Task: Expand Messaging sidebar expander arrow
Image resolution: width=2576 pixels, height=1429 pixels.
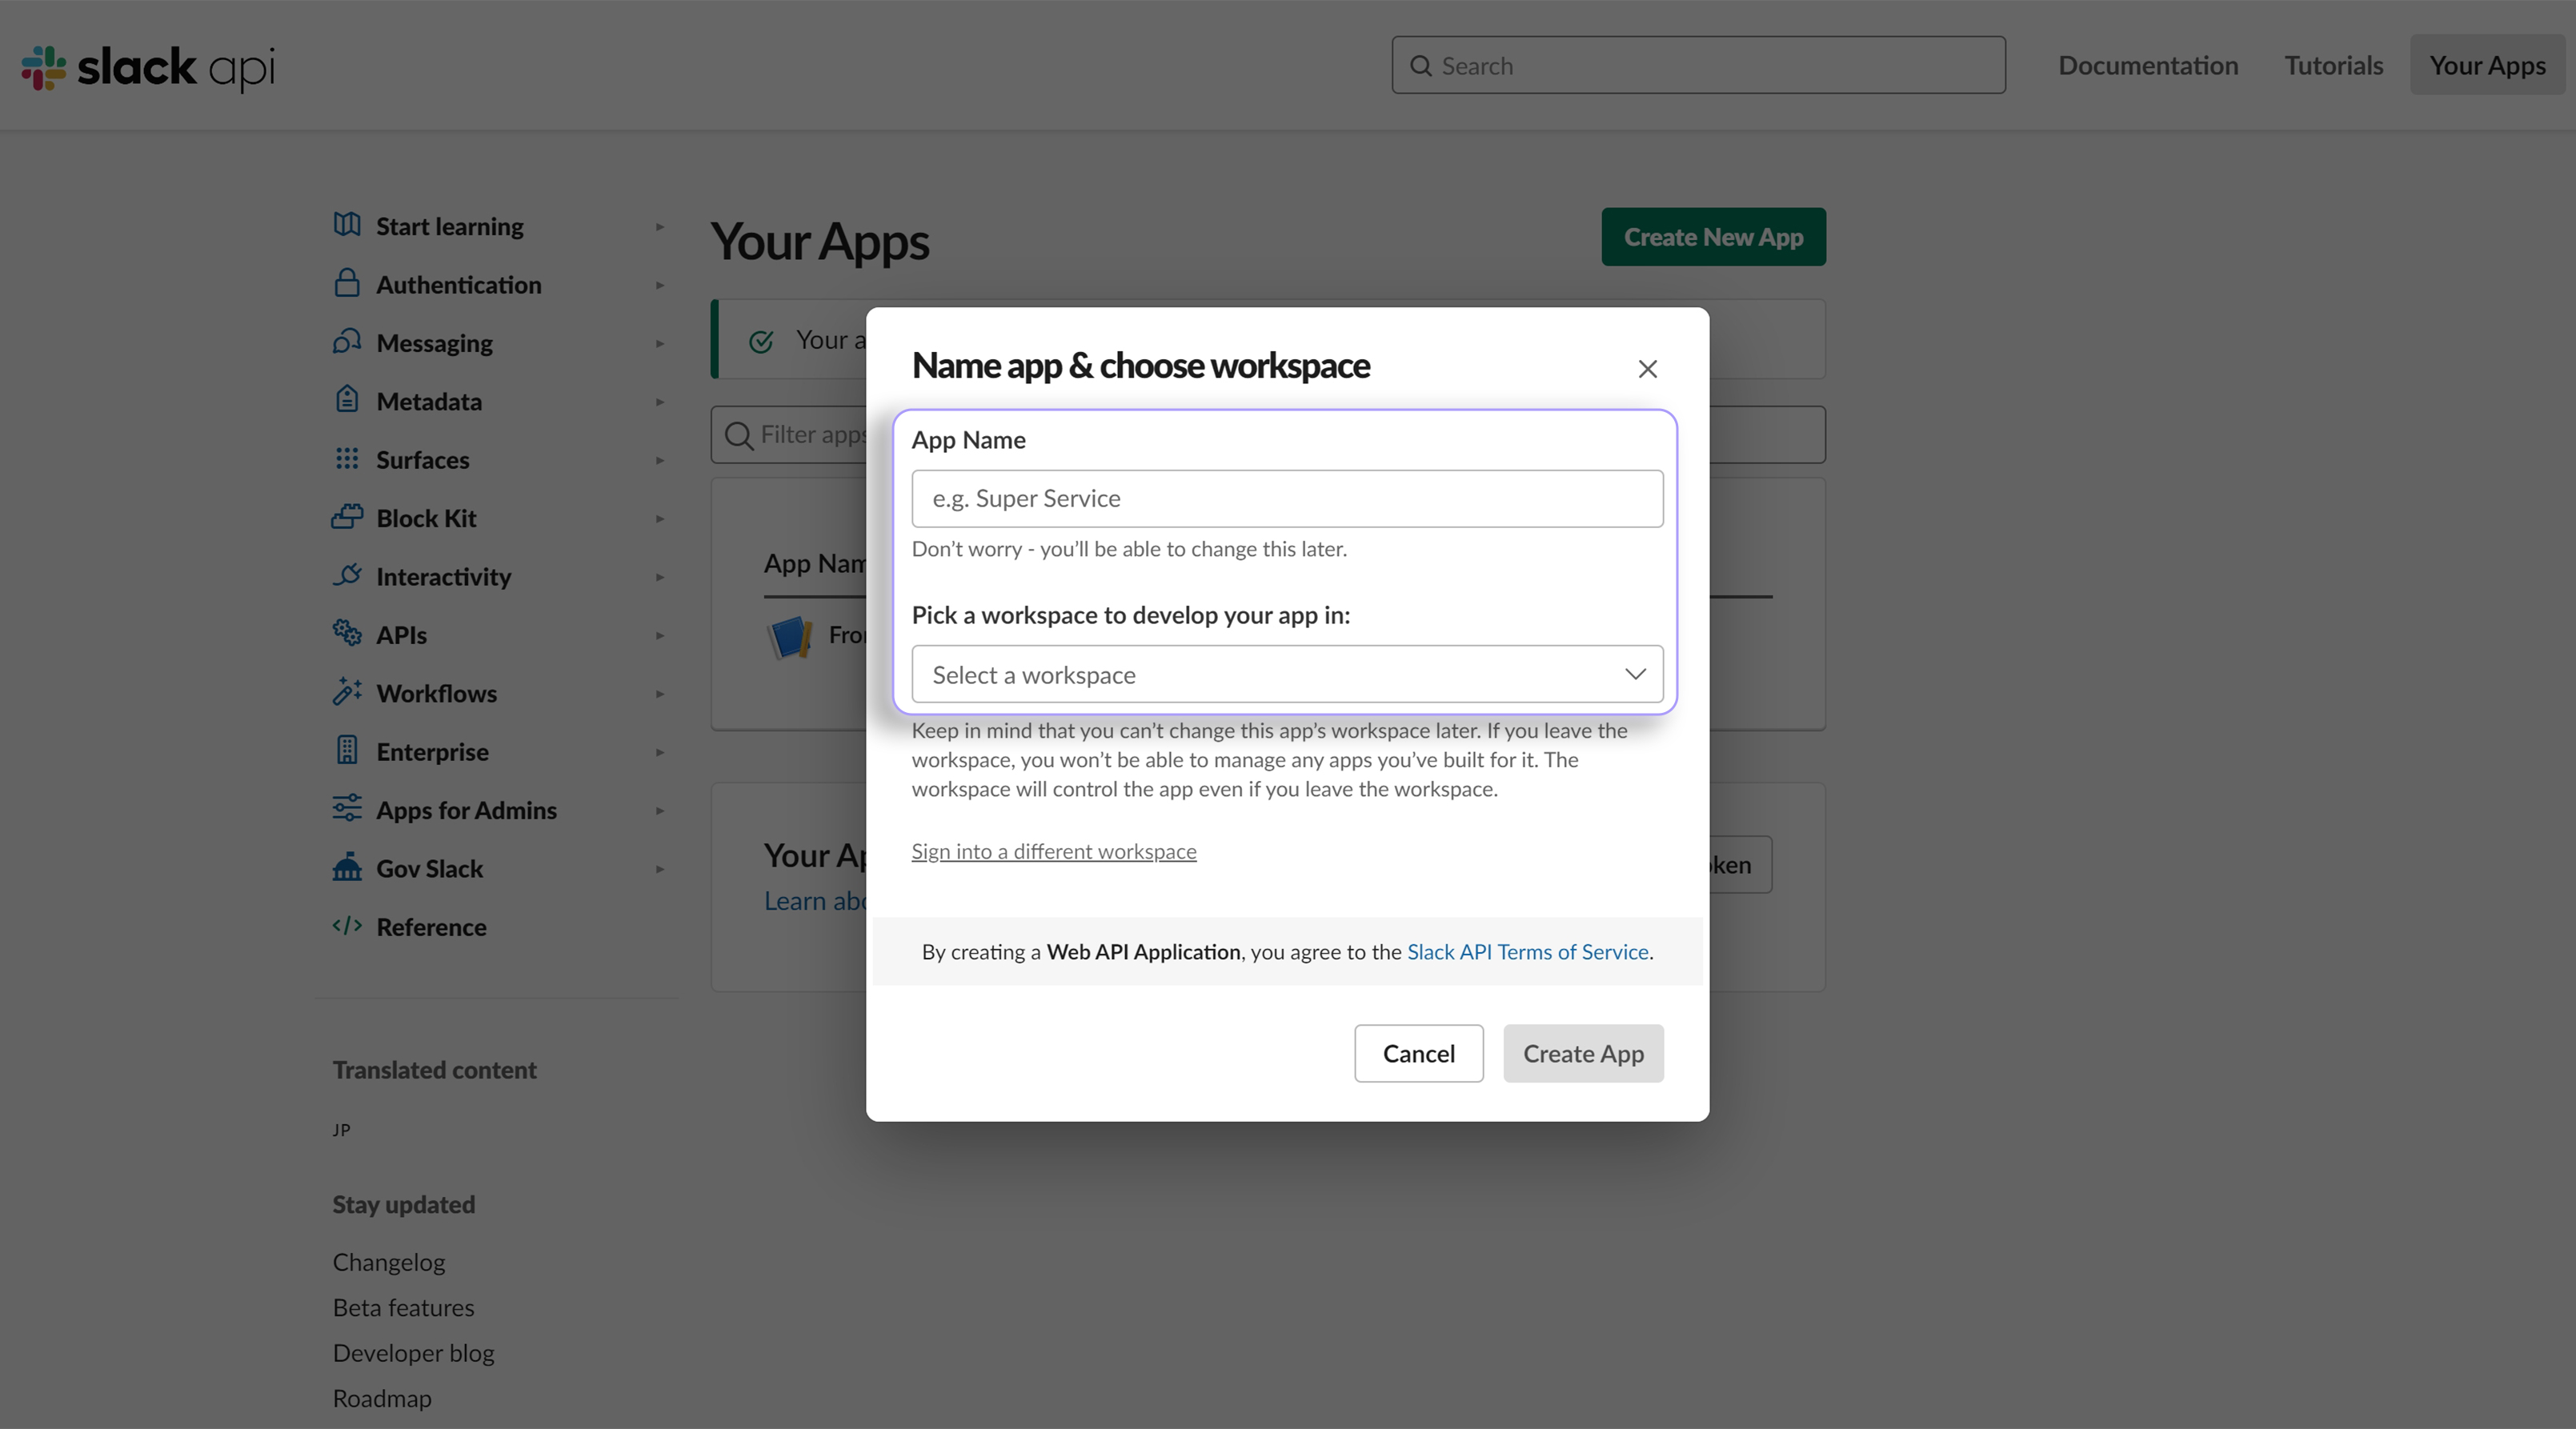Action: click(660, 342)
